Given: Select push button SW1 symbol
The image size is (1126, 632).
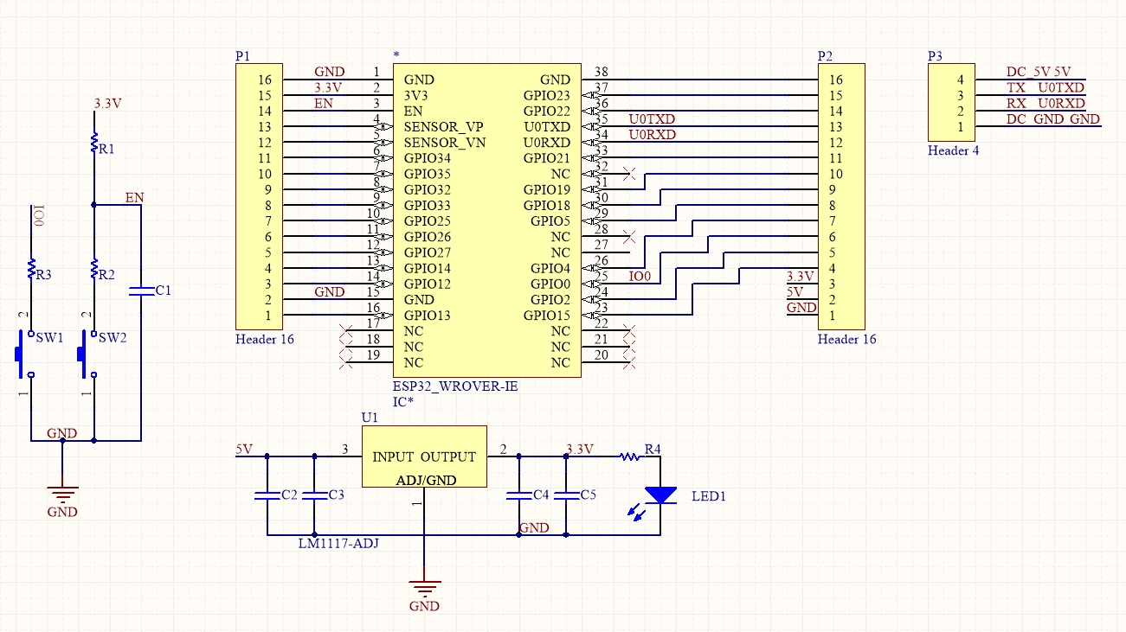Looking at the screenshot, I should 25,354.
